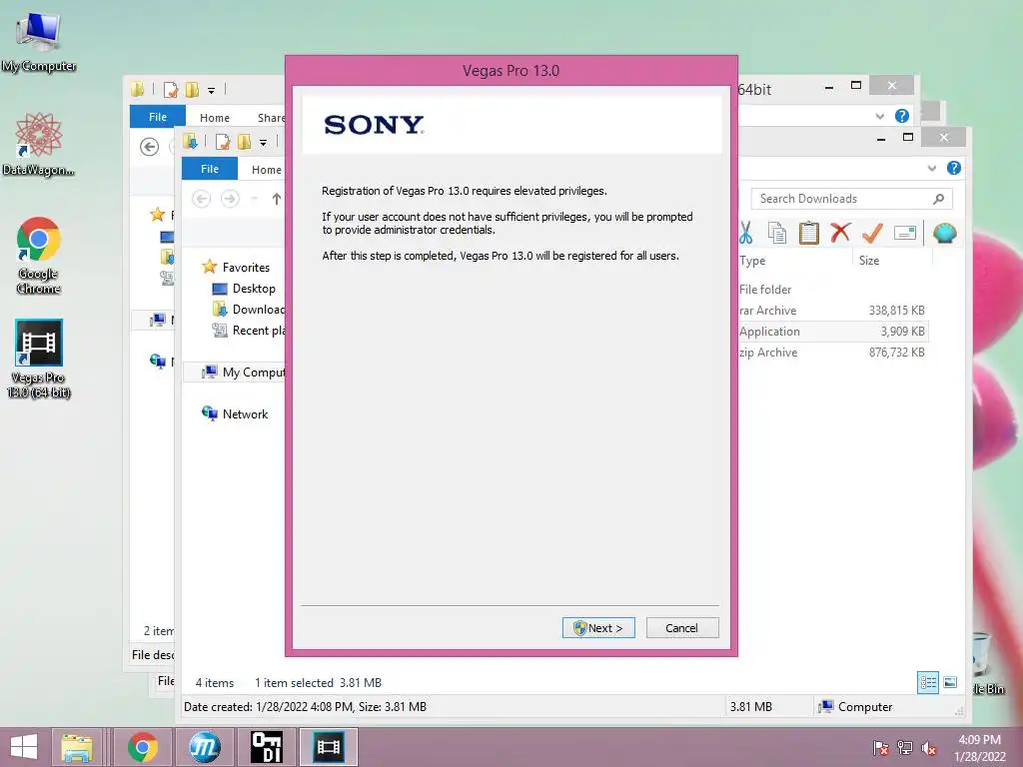Open the File tab in Downloads window

pos(210,169)
